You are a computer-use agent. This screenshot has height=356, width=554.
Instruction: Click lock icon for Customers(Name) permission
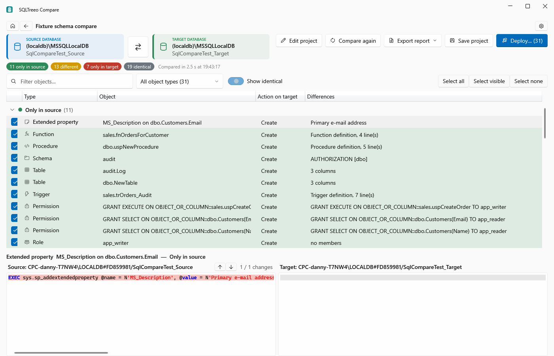point(27,230)
